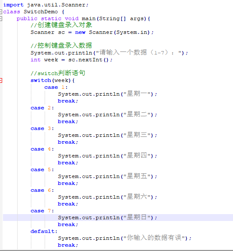Click the break after 星期日 println

click(68, 224)
